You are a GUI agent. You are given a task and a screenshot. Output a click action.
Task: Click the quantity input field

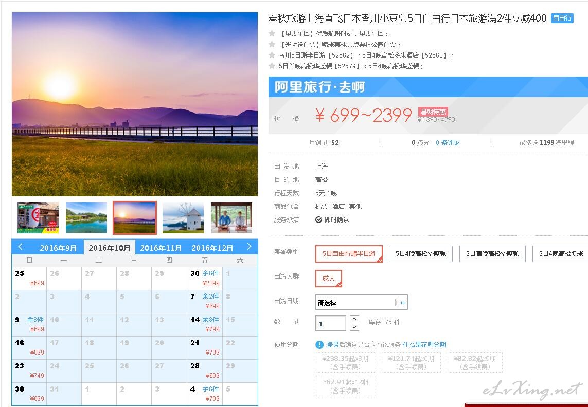tap(331, 323)
